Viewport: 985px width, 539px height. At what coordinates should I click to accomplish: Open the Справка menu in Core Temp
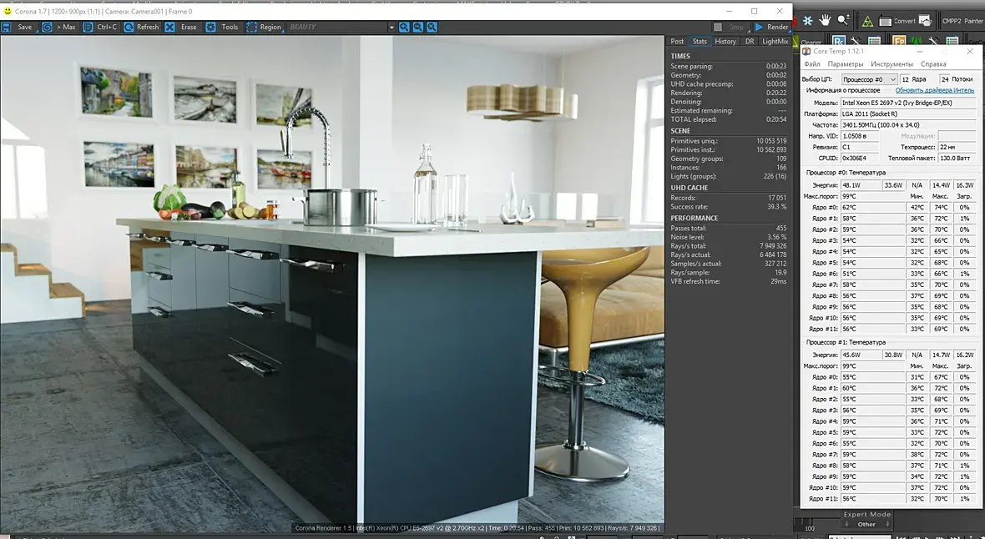[x=933, y=64]
